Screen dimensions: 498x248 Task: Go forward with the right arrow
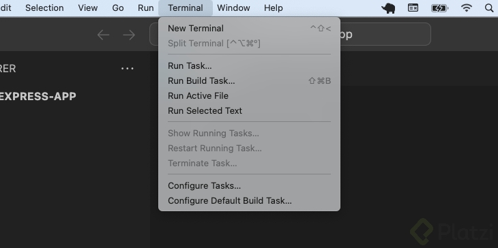click(x=129, y=35)
